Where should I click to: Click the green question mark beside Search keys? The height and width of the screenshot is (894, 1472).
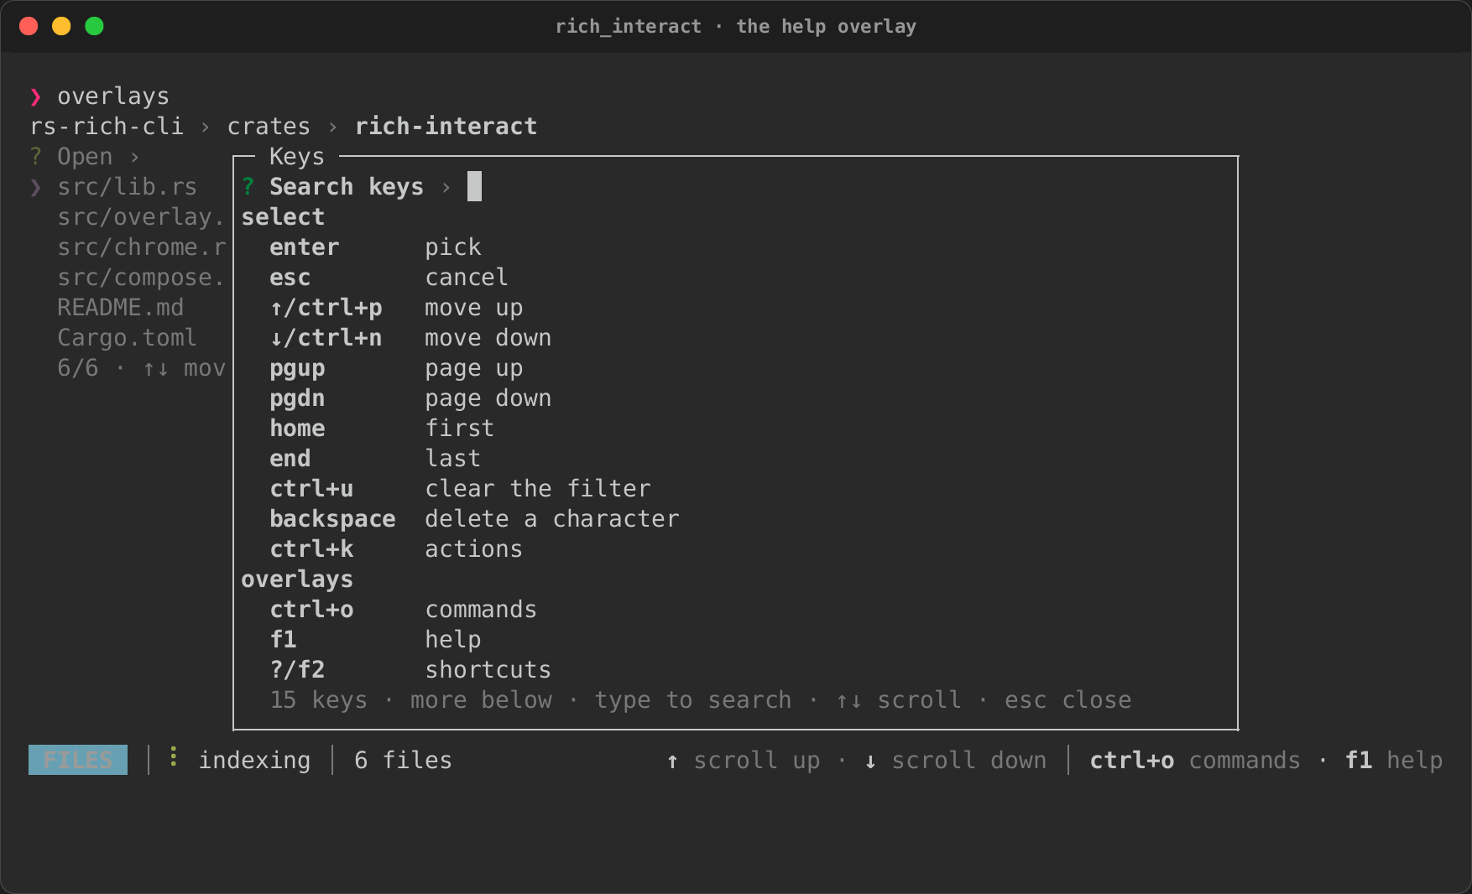point(248,186)
